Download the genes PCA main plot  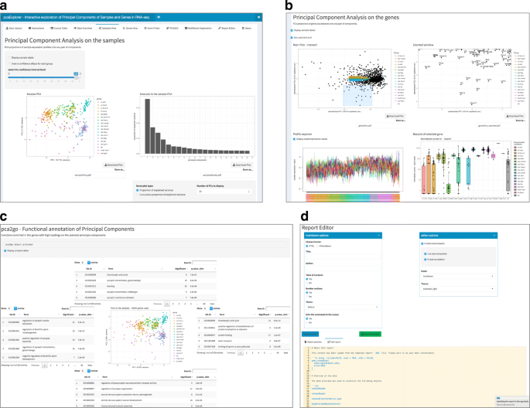point(395,116)
